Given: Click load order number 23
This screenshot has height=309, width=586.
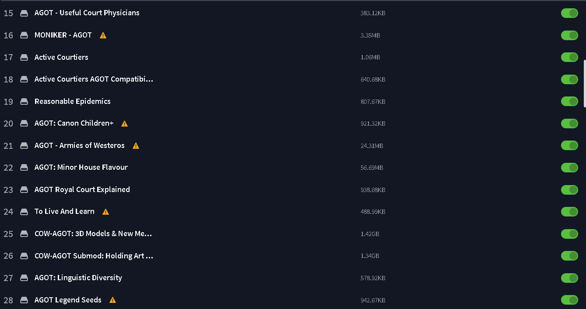Looking at the screenshot, I should click(8, 190).
